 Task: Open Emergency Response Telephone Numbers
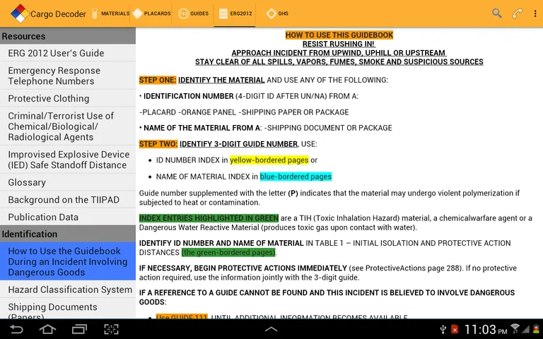click(x=68, y=76)
